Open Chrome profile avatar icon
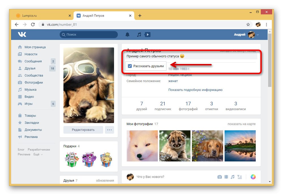The height and width of the screenshot is (195, 283). pos(258,24)
